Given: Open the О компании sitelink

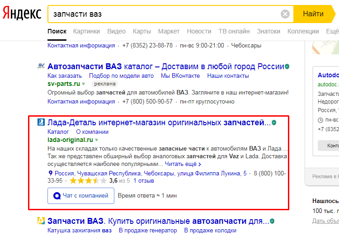Looking at the screenshot, I should [92, 132].
